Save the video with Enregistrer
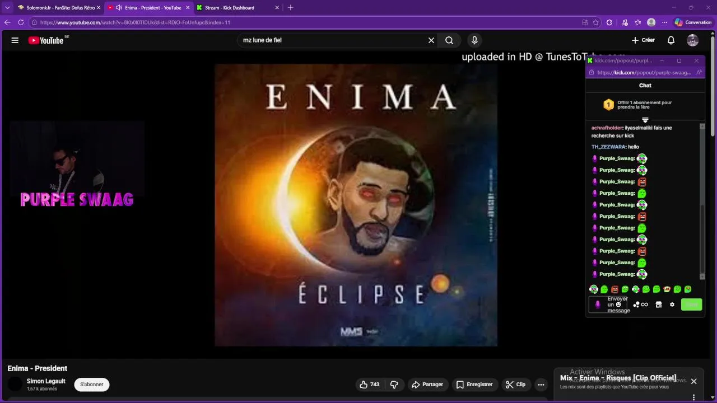 (474, 385)
